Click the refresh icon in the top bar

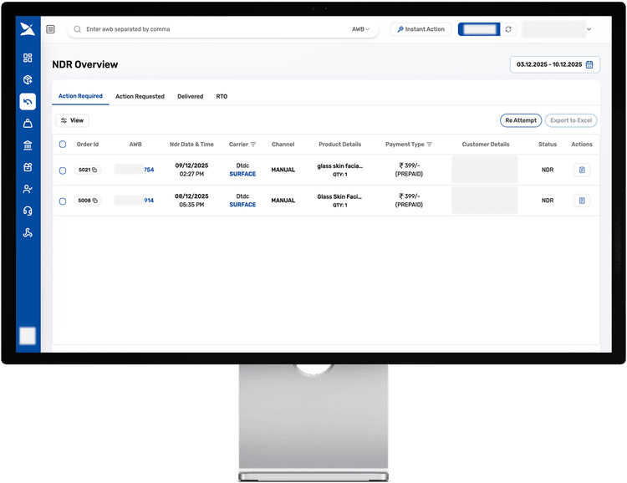508,29
